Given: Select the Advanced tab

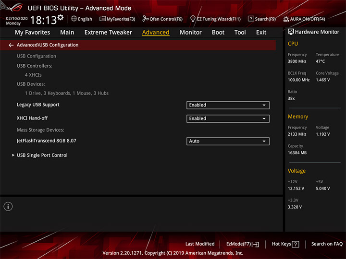Looking at the screenshot, I should 156,33.
